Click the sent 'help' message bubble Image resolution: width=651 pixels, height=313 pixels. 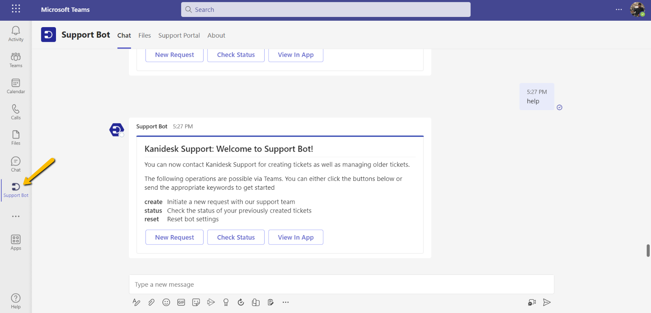[x=537, y=97]
